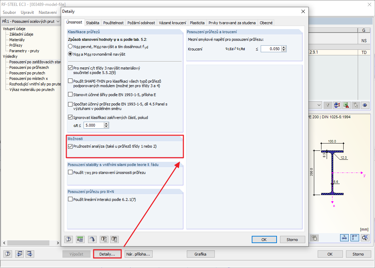Decrease Kroucení limit with down spinner
Viewport: 375px width, 268px height.
[x=283, y=50]
